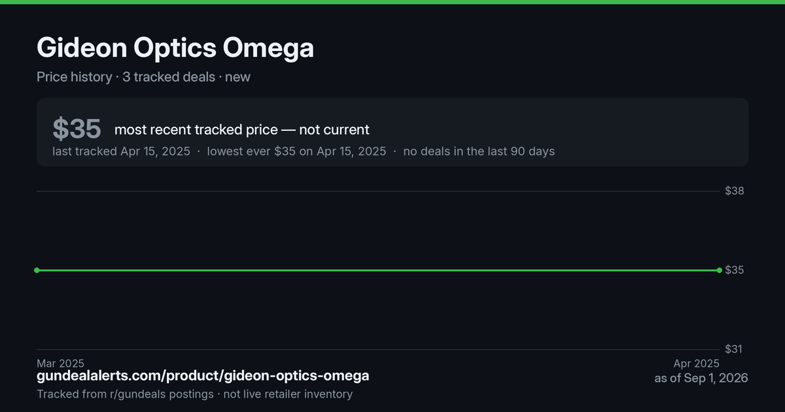Open the gundealalerts.com product URL link

coord(203,376)
